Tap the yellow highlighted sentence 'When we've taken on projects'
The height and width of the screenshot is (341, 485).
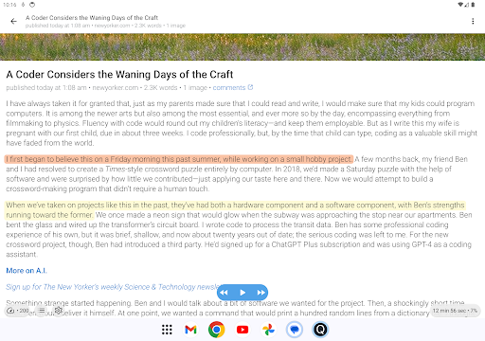coord(235,210)
